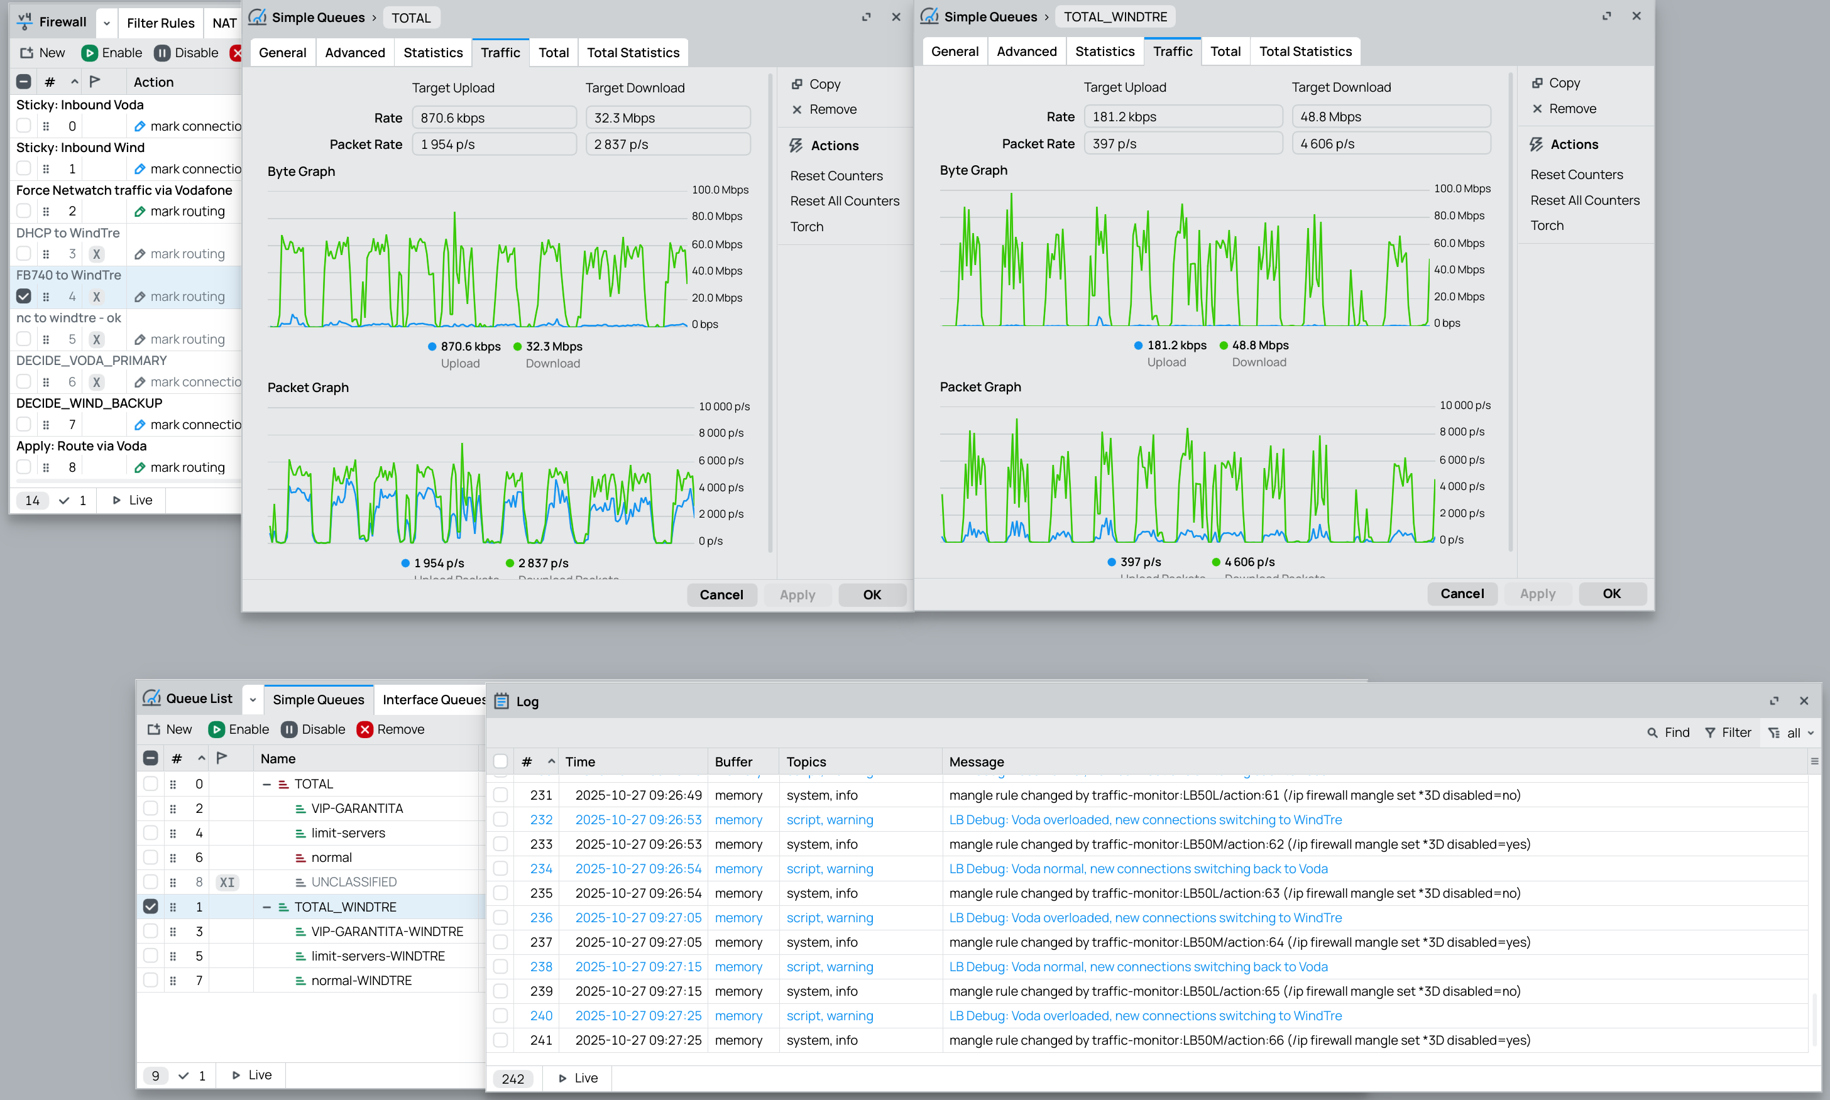Open Total Statistics tab in TOTAL_WINDTRE
1830x1100 pixels.
point(1305,51)
